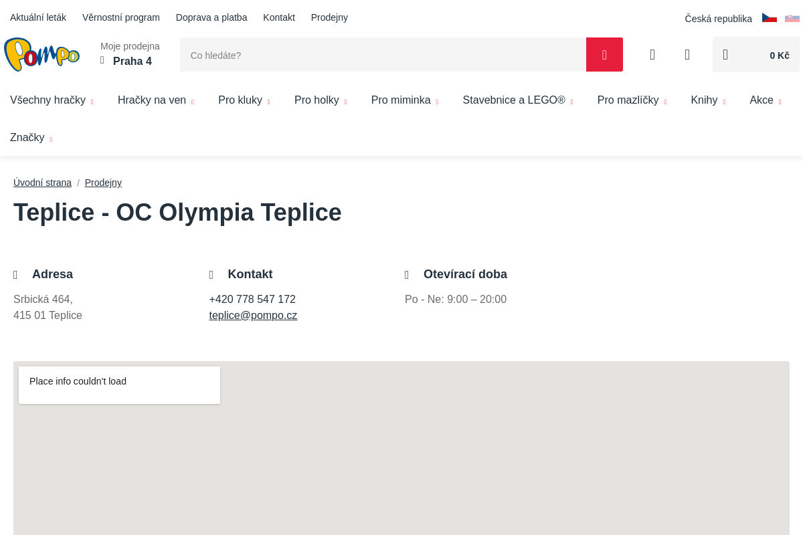Click the teplice@pompo.cz email link

point(253,316)
